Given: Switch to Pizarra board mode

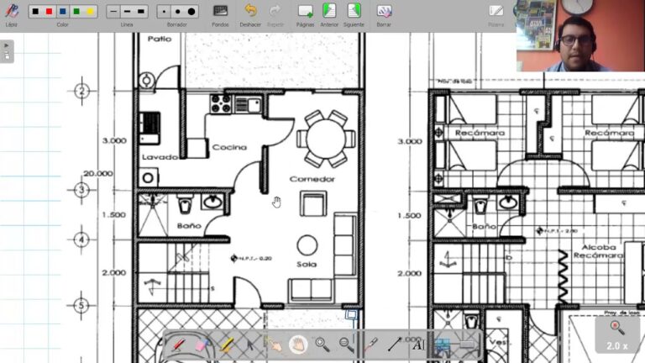Looking at the screenshot, I should point(496,12).
